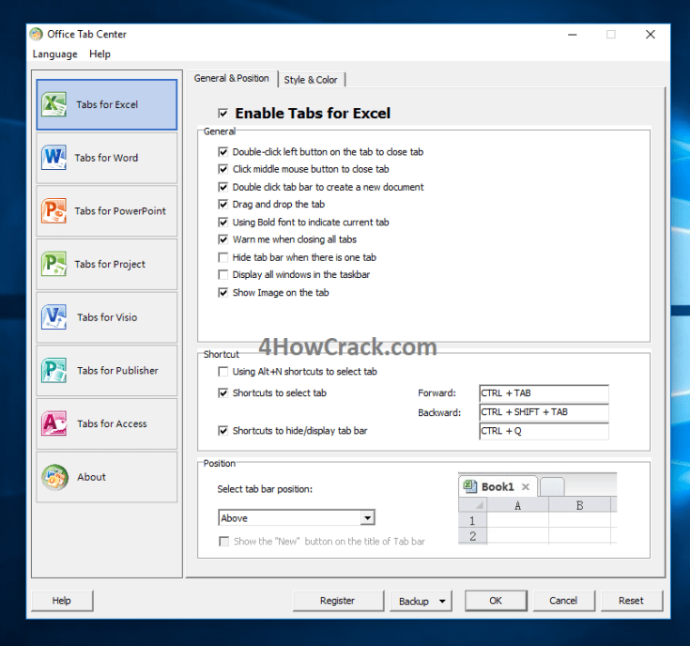Select Tabs for Visio text label
Screen dimensions: 690x646
point(107,317)
